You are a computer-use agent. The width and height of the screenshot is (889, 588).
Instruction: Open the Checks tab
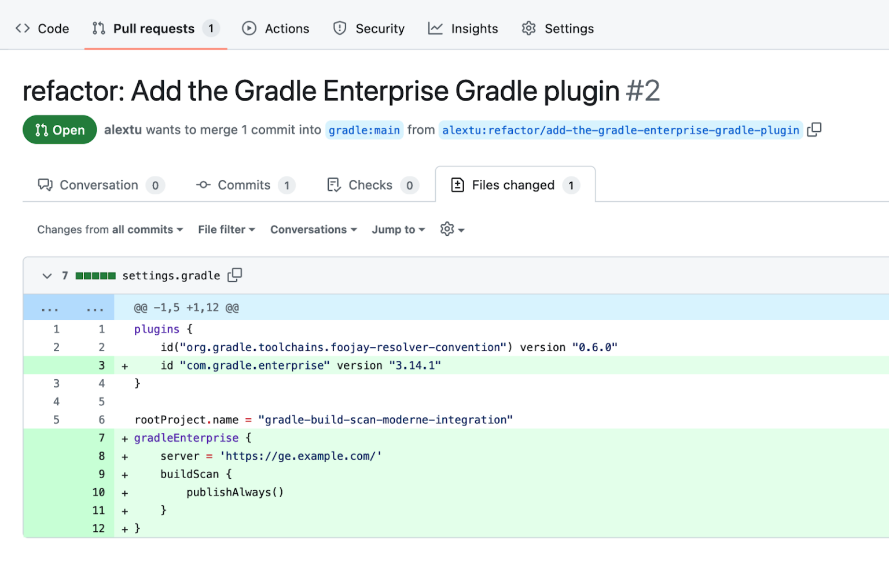pyautogui.click(x=370, y=185)
